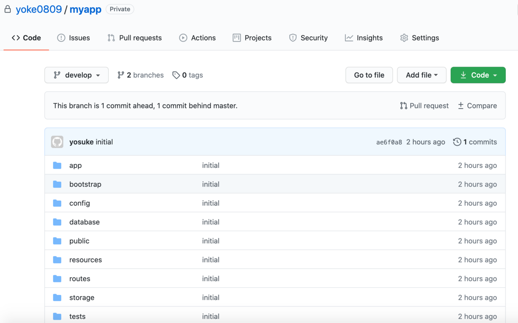Click the tests folder icon
Screen dimensions: 518x323
57,317
